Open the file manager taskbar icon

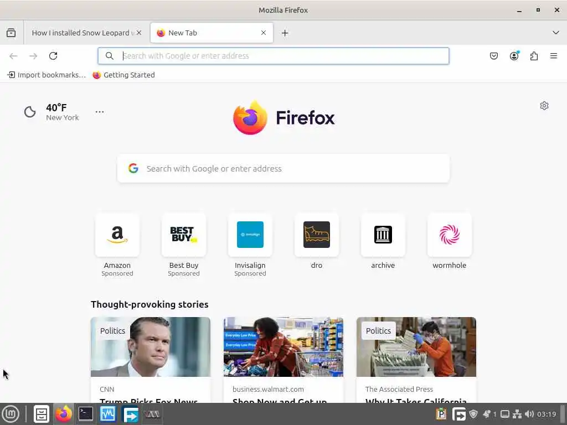click(x=41, y=414)
